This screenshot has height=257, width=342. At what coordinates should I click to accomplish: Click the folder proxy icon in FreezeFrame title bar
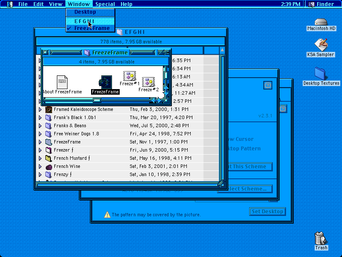tap(87, 52)
